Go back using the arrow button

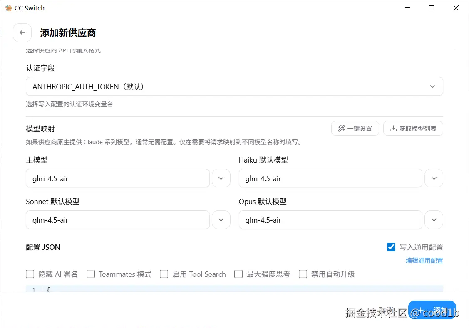click(x=22, y=32)
